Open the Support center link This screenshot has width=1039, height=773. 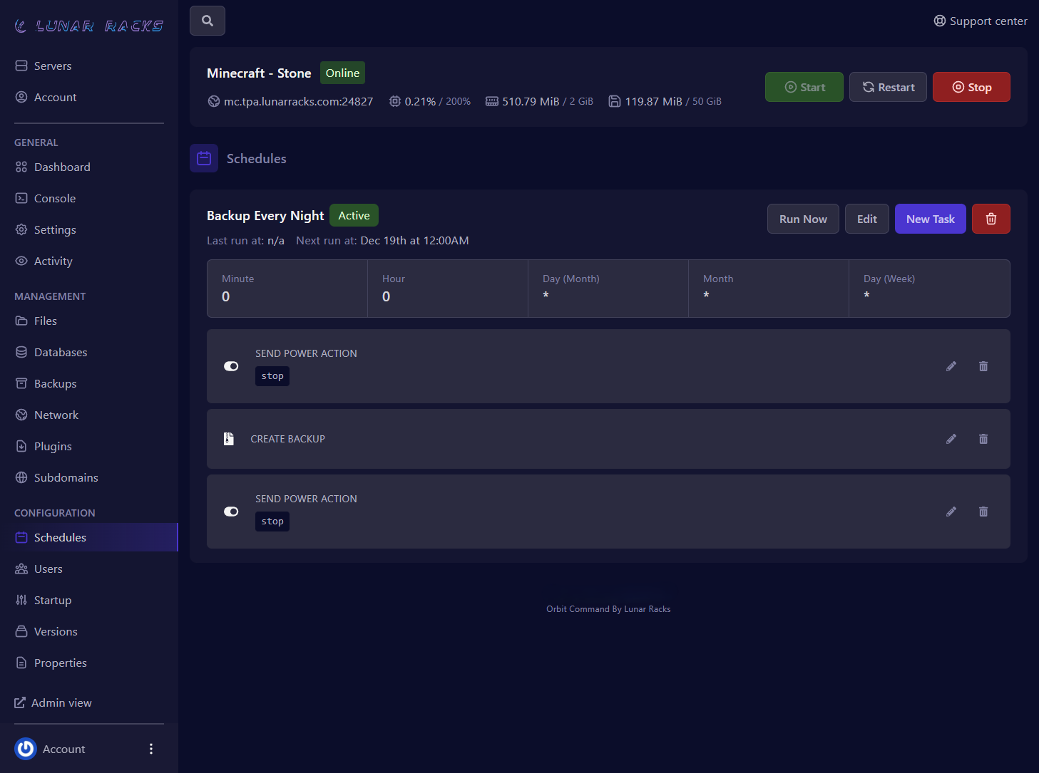click(x=981, y=21)
